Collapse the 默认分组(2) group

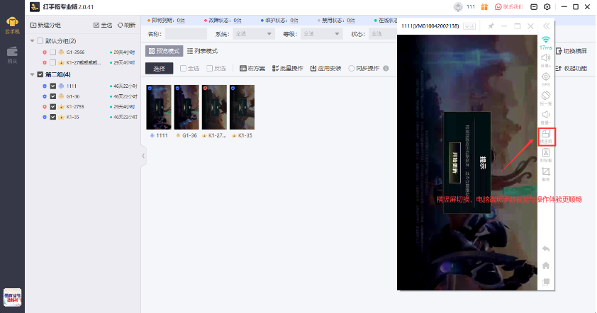click(x=33, y=41)
